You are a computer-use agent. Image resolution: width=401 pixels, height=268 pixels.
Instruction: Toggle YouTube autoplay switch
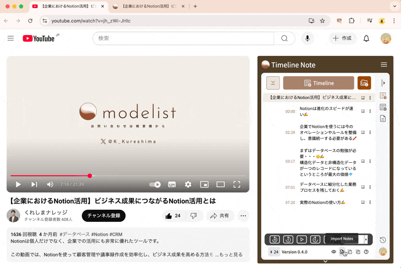(155, 184)
